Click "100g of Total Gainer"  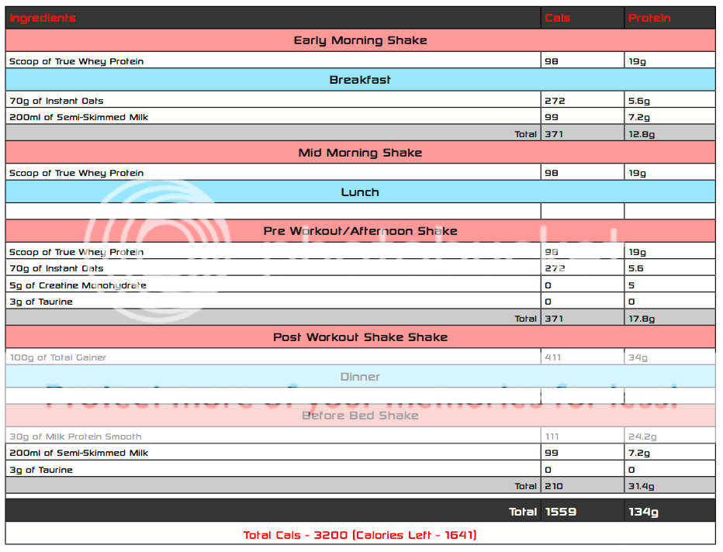click(58, 357)
